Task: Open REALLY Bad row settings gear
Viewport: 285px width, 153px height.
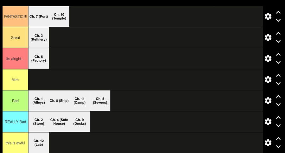Action: click(268, 122)
